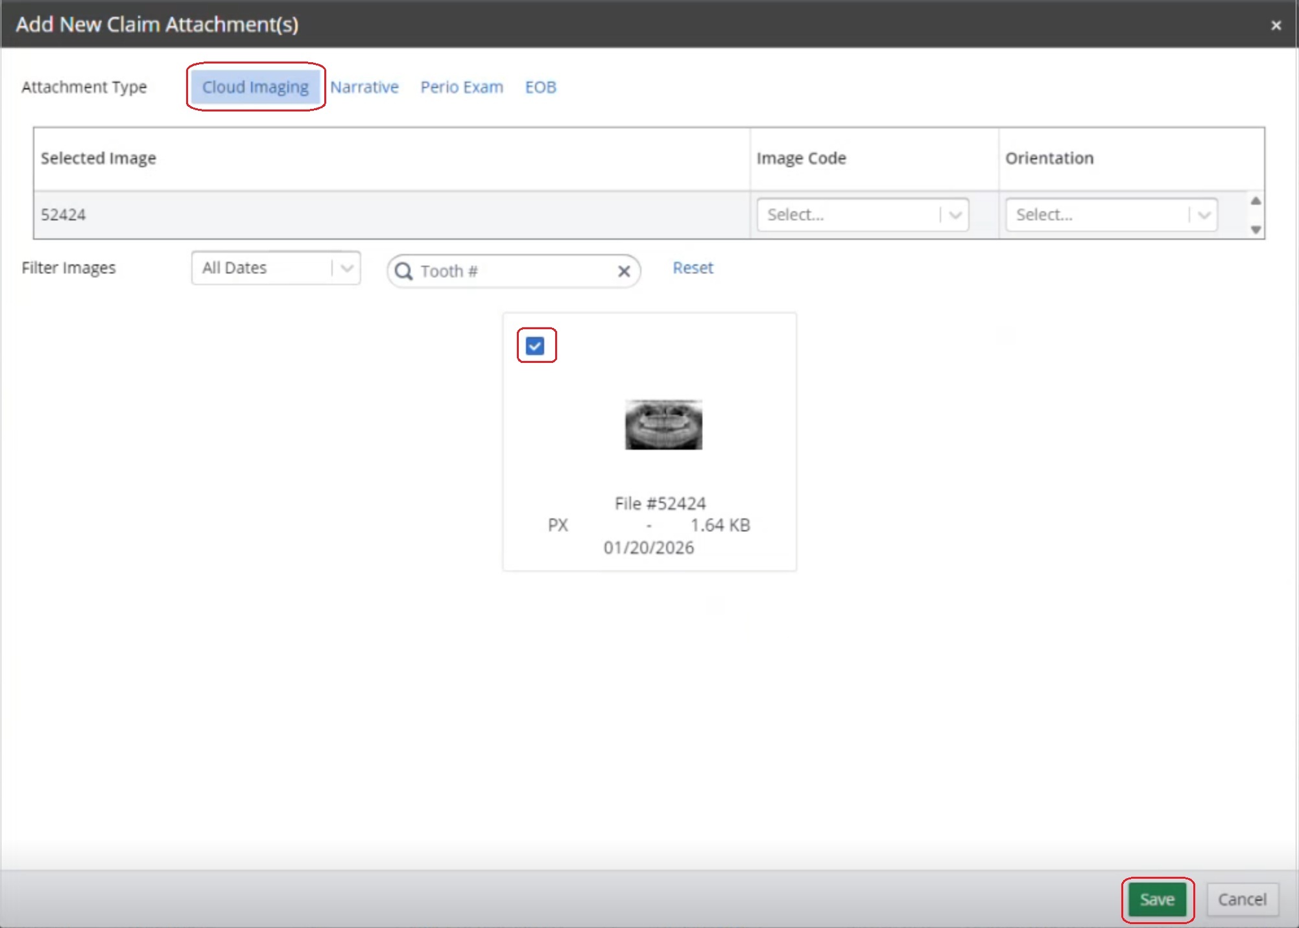Open the Image Code dropdown

850,215
